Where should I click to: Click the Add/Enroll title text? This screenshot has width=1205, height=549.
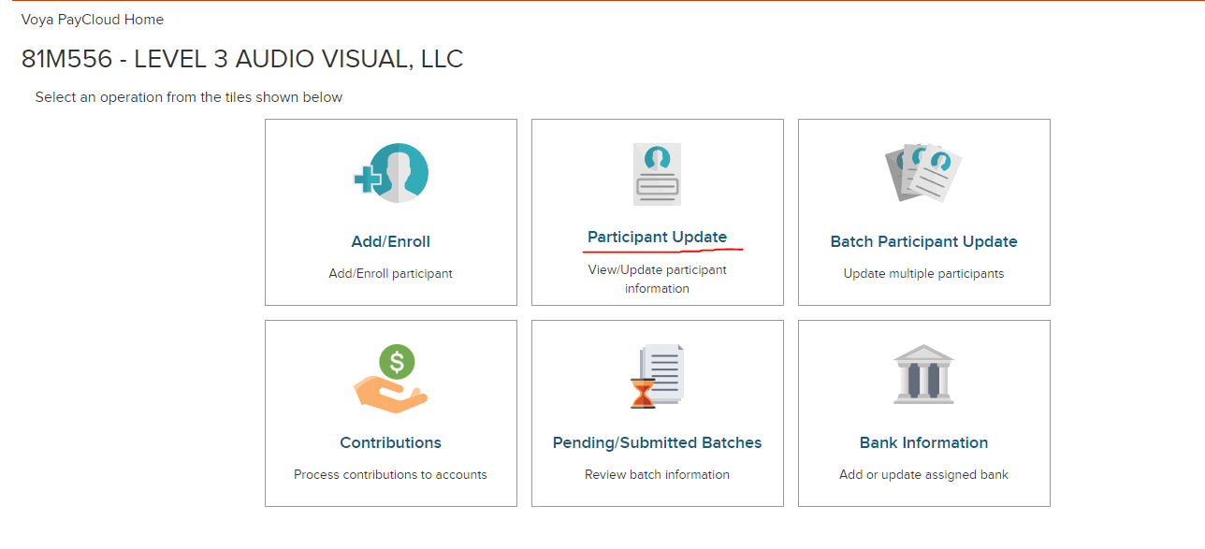click(x=390, y=240)
